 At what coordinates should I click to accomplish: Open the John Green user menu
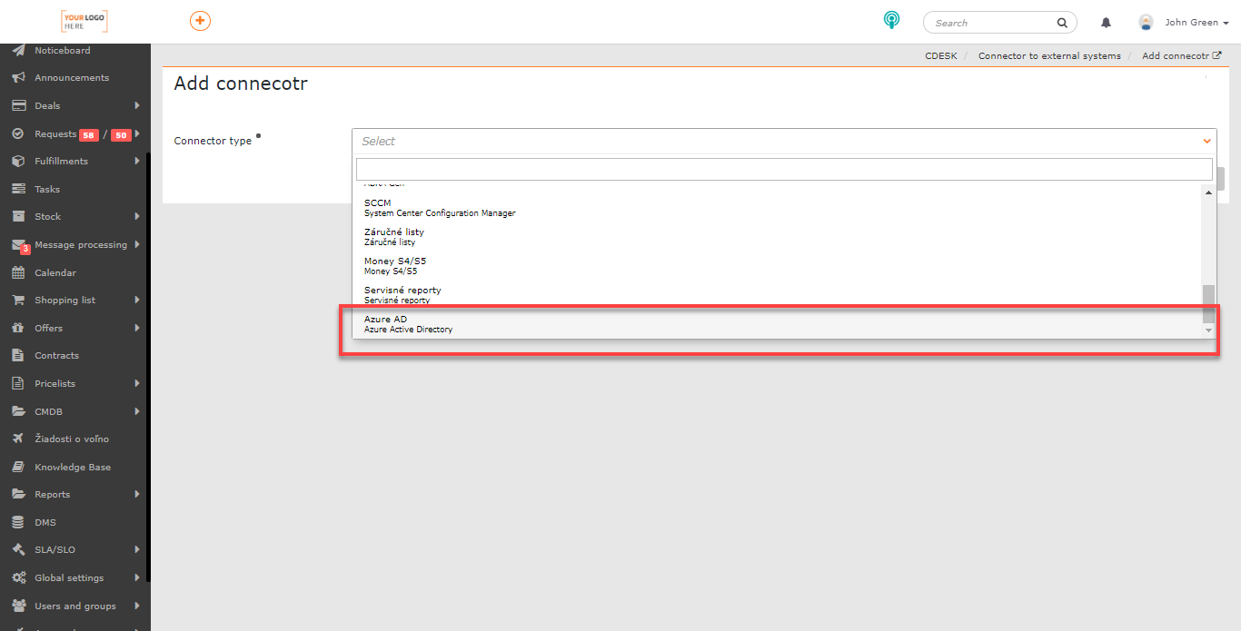[x=1196, y=23]
